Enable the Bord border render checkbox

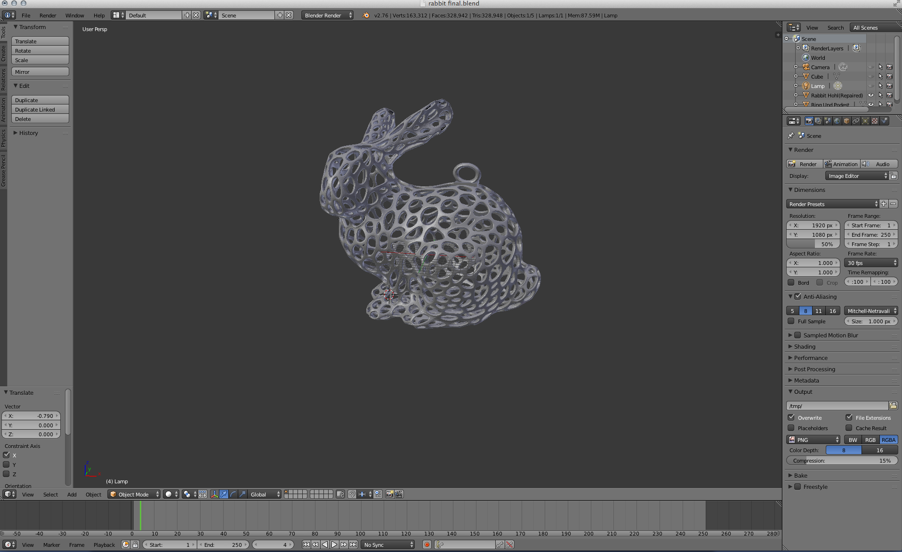[x=791, y=282]
